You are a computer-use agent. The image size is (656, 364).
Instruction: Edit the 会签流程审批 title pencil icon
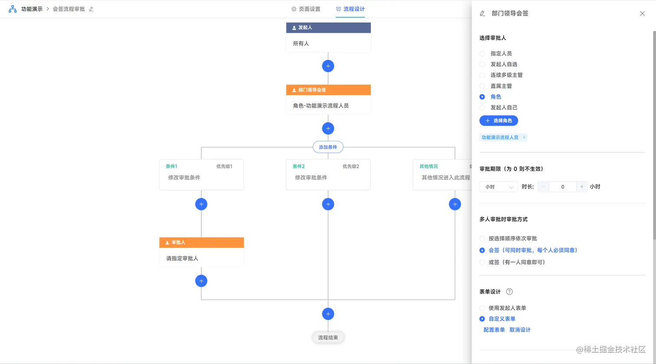tap(91, 9)
